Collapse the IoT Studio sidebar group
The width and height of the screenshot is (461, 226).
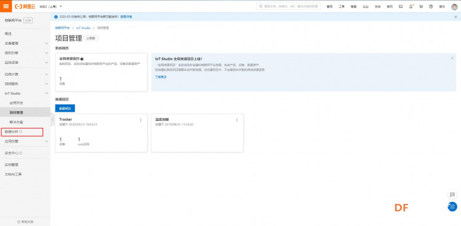pos(25,93)
